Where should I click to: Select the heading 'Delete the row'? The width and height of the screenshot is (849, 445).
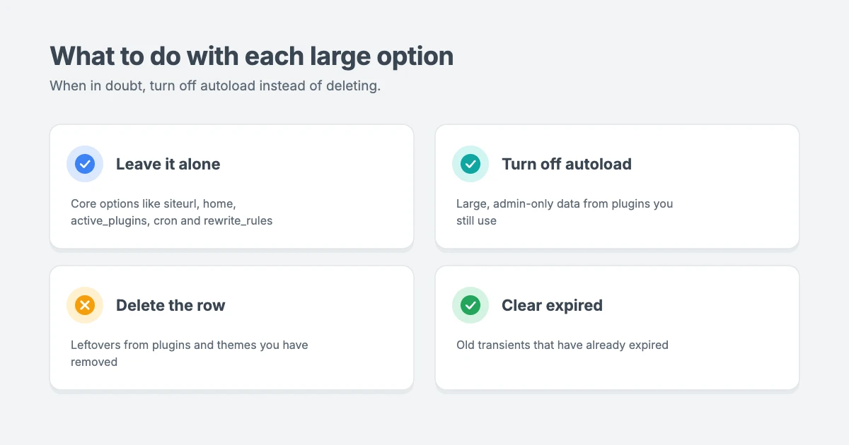[x=171, y=305]
